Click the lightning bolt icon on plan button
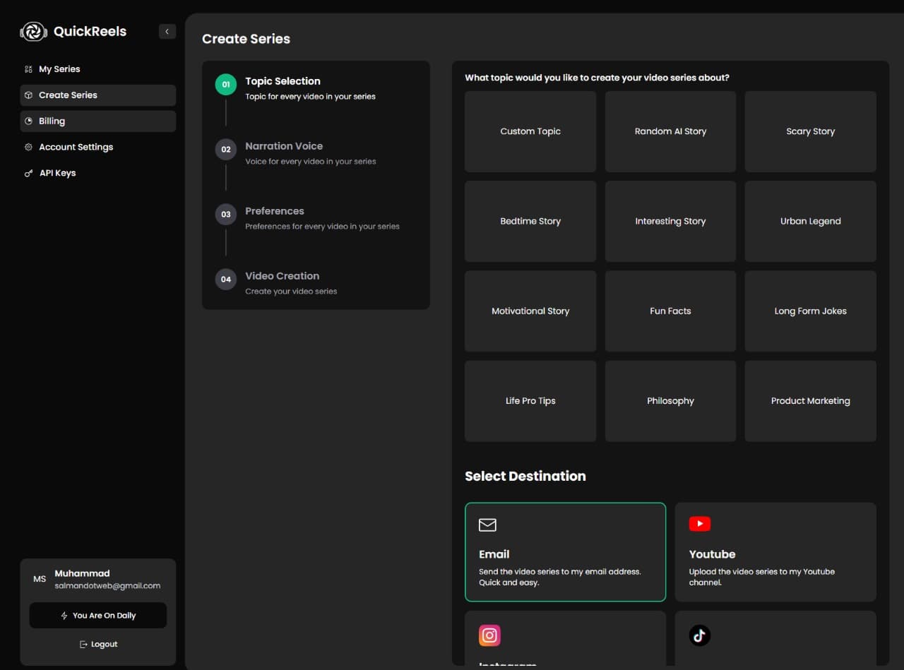Viewport: 904px width, 670px height. [64, 616]
